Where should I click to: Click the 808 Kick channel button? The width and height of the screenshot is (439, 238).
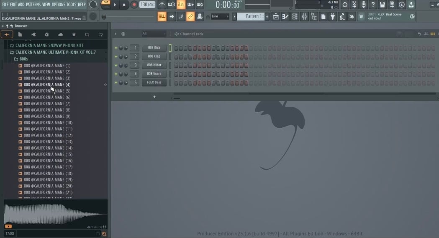coord(154,48)
